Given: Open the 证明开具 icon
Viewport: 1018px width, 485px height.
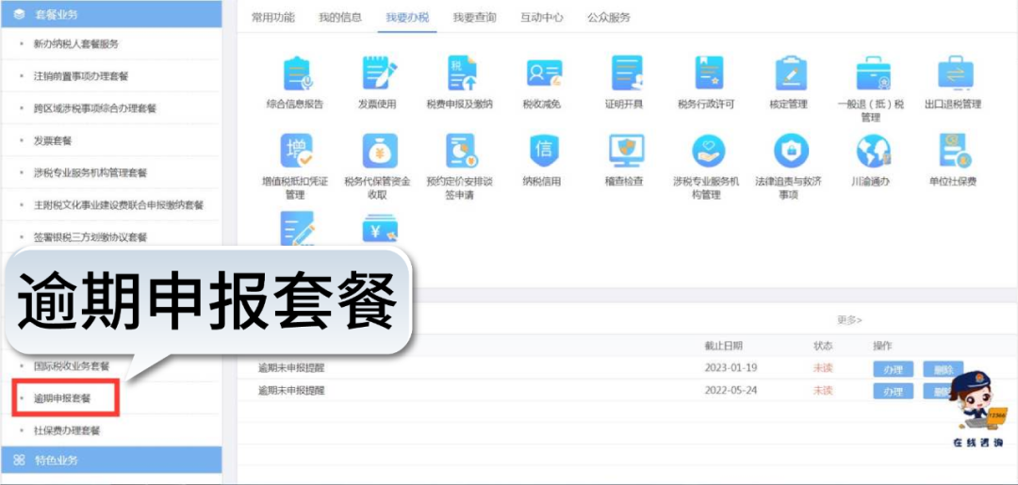Looking at the screenshot, I should 627,73.
